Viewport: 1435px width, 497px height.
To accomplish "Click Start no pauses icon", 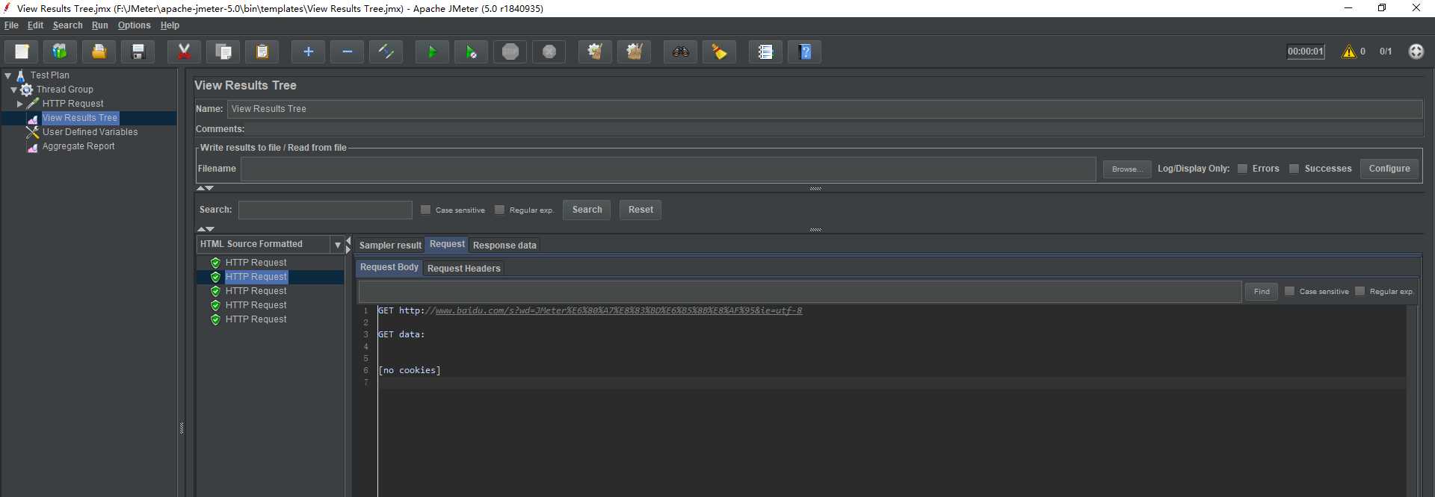I will pos(471,51).
